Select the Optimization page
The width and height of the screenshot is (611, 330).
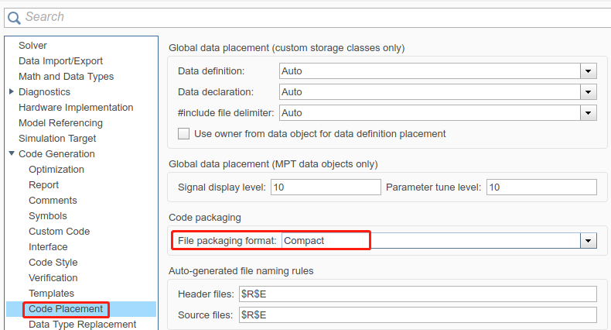coord(56,170)
